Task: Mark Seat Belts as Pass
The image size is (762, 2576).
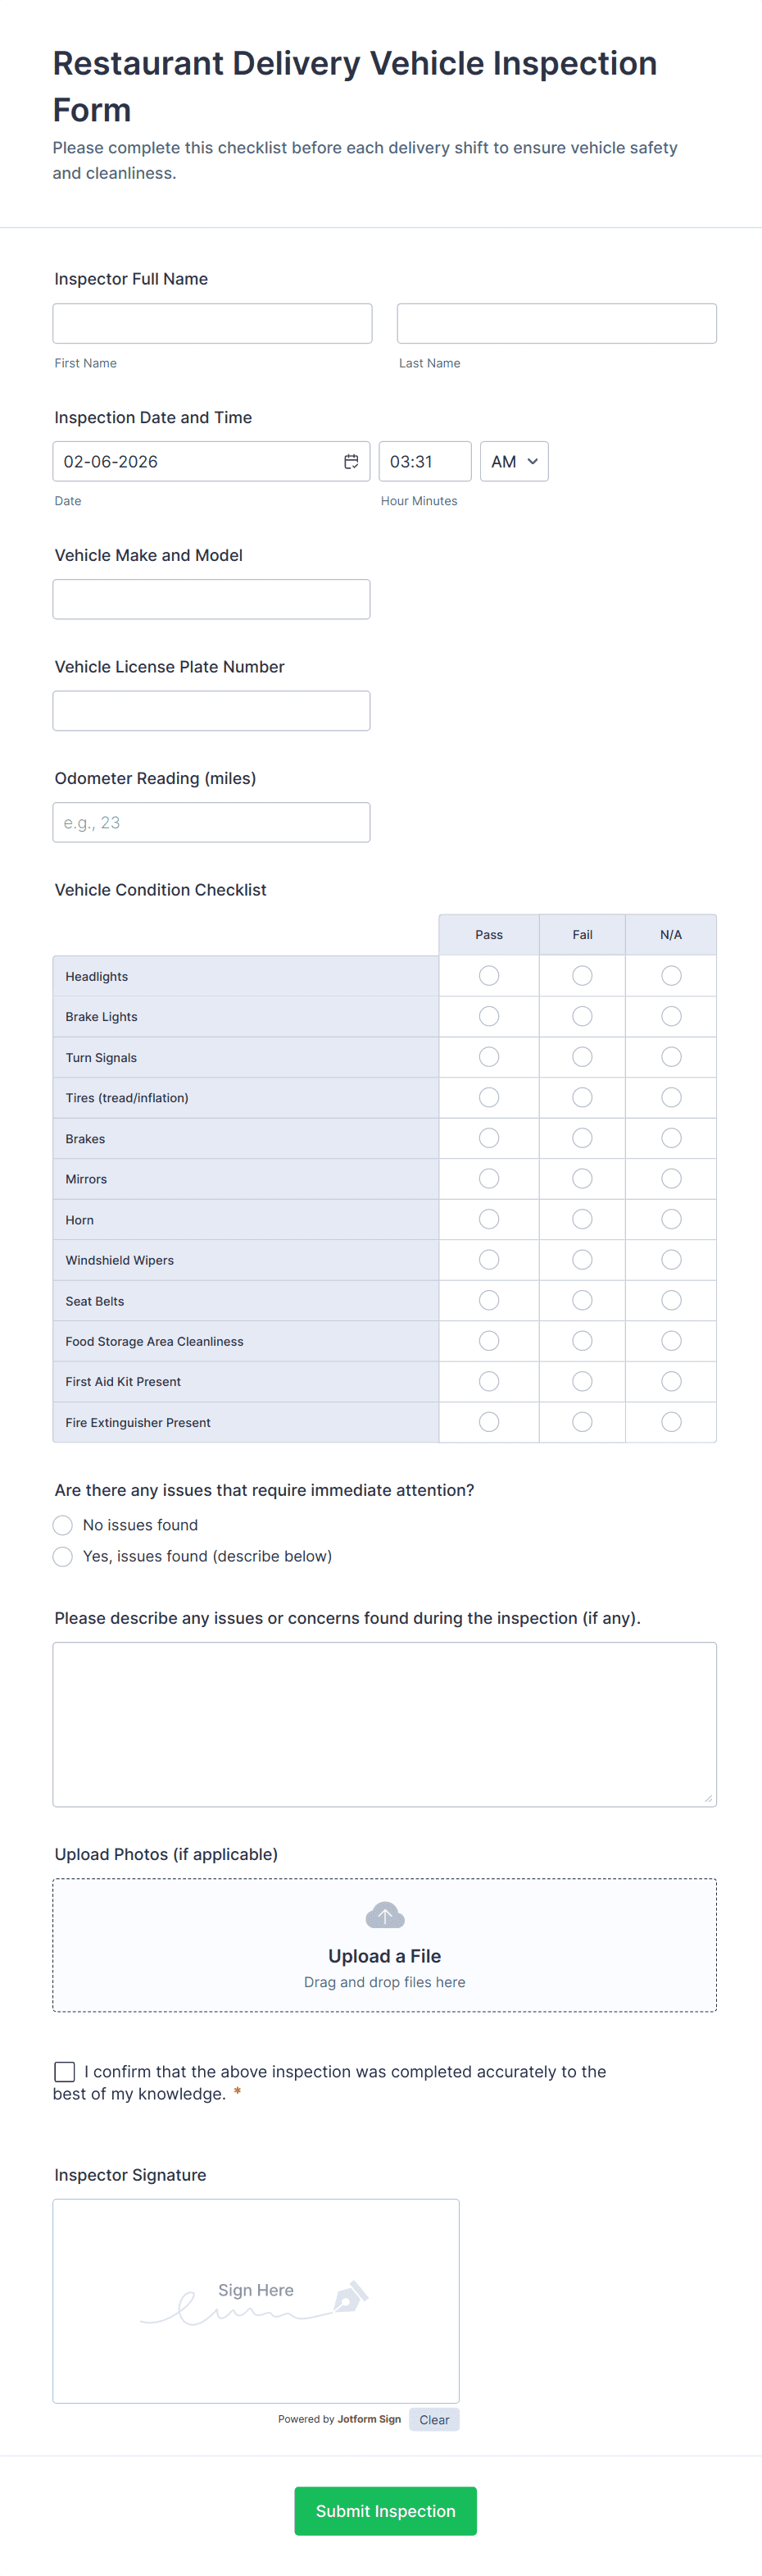Action: [488, 1300]
